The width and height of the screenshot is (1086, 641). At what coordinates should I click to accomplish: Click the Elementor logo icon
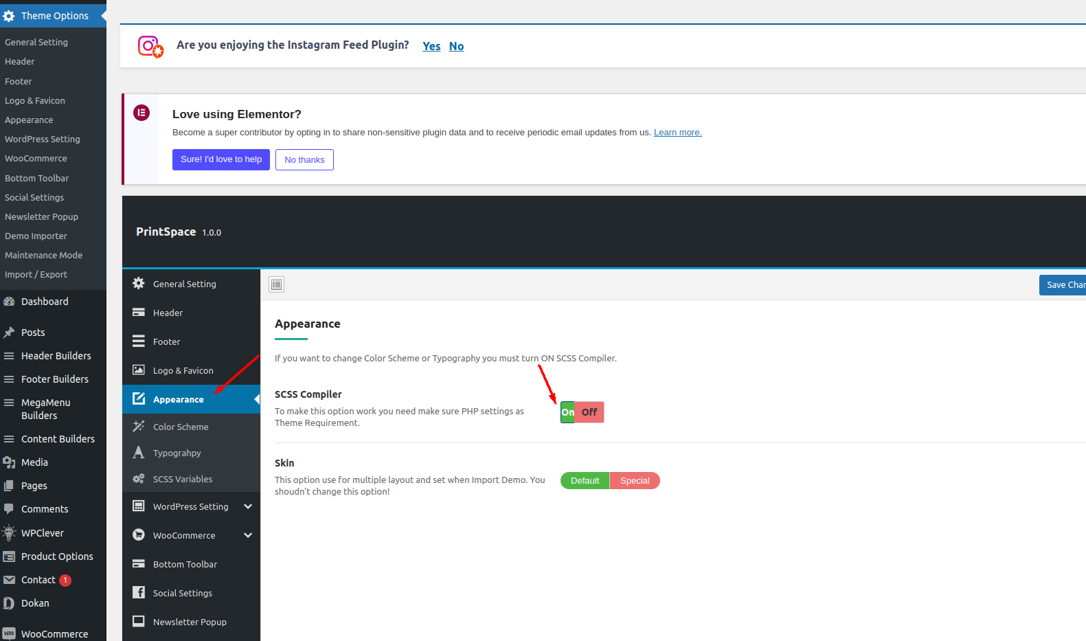click(x=142, y=113)
